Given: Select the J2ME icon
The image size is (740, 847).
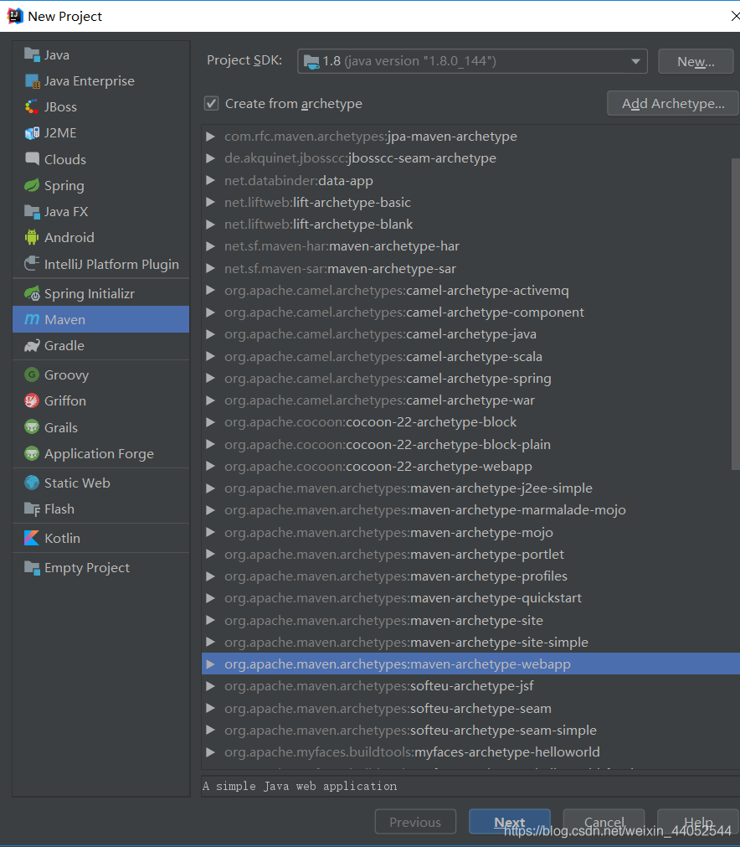Looking at the screenshot, I should (32, 133).
